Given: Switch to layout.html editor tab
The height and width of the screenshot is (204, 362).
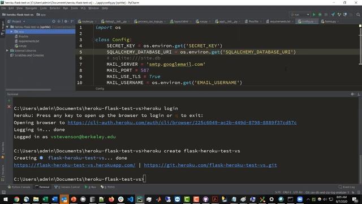Looking at the screenshot, I should click(181, 22).
